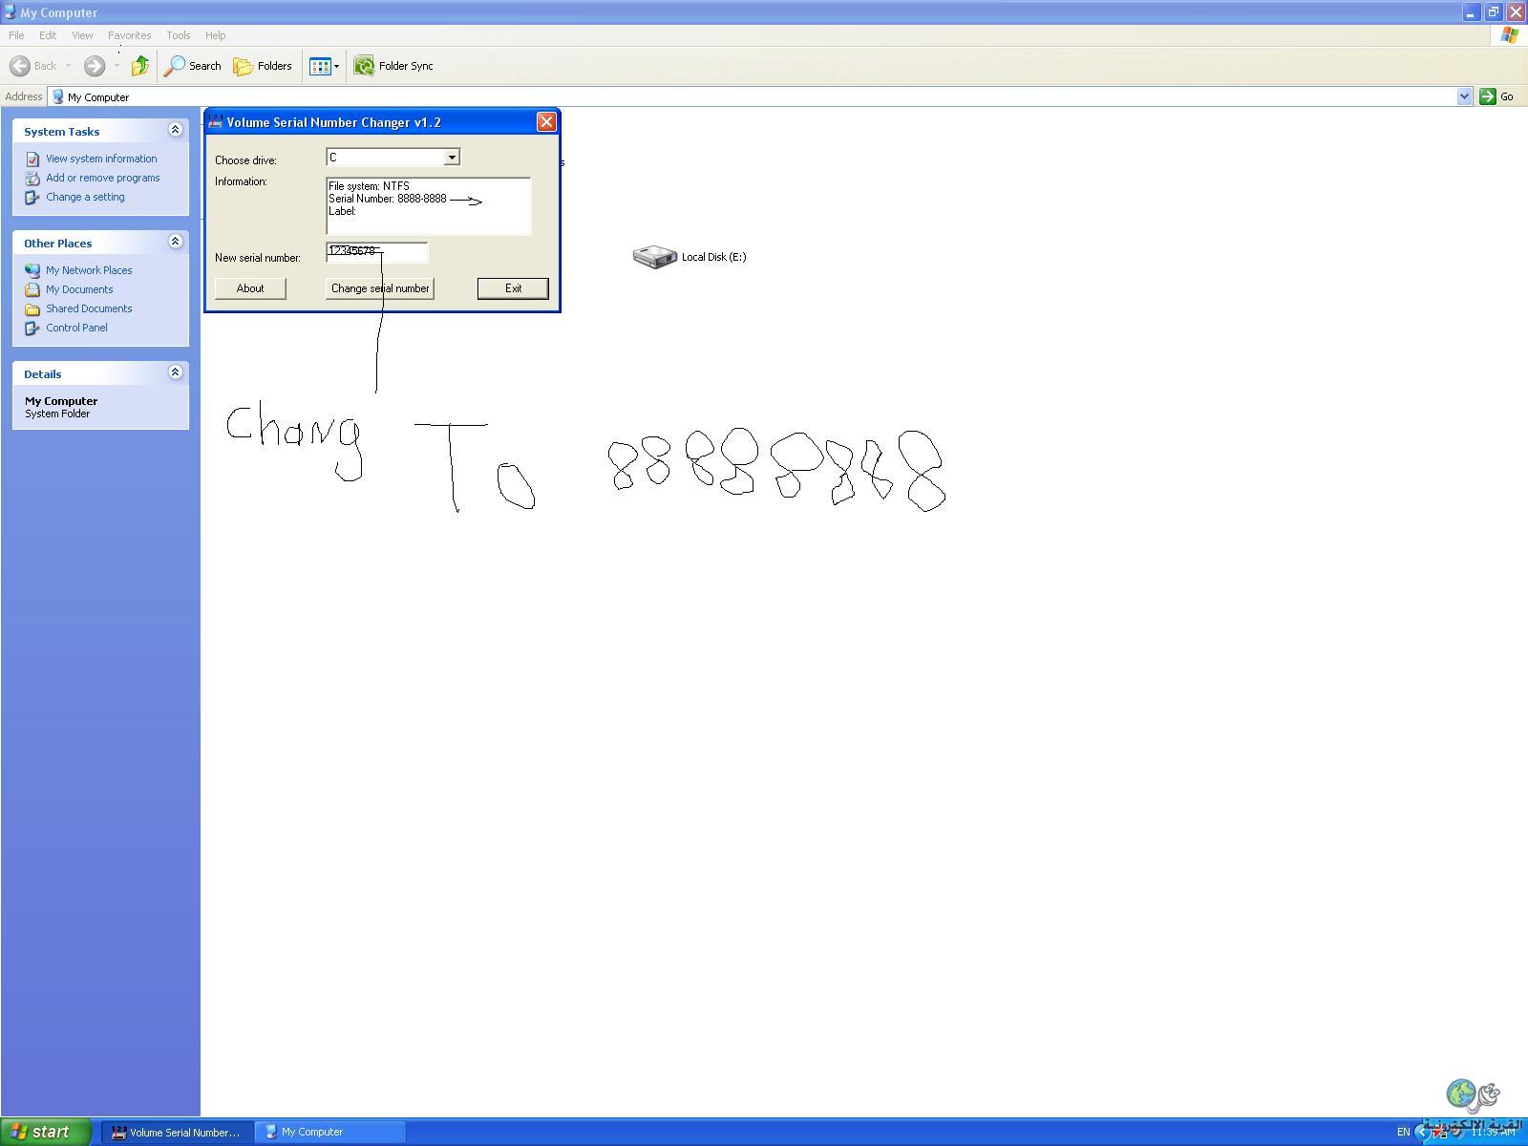
Task: Click the View system information icon
Action: (x=32, y=159)
